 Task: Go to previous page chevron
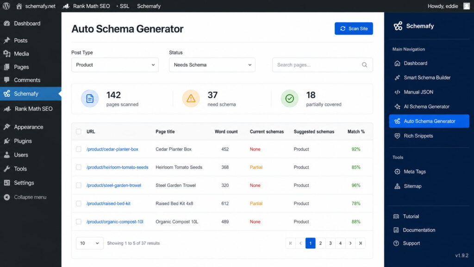300,243
